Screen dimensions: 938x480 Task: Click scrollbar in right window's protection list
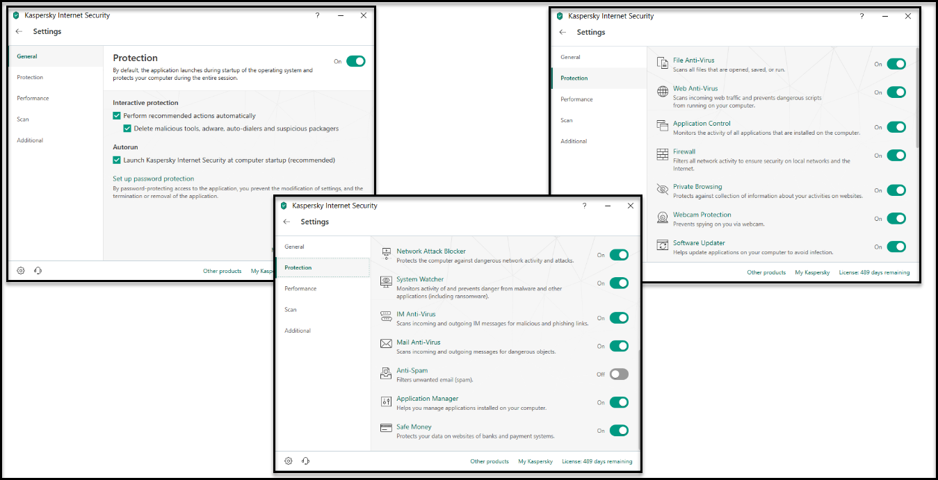[917, 97]
